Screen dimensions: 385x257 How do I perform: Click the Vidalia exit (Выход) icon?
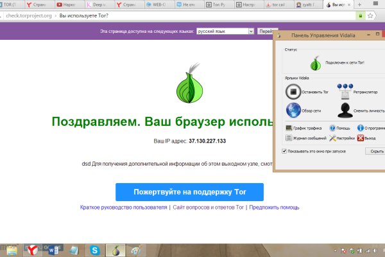point(362,137)
